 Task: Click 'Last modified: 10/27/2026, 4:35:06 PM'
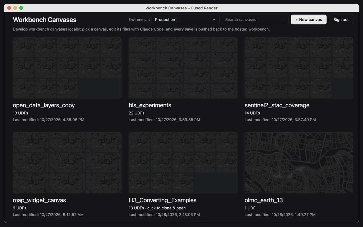[48, 120]
